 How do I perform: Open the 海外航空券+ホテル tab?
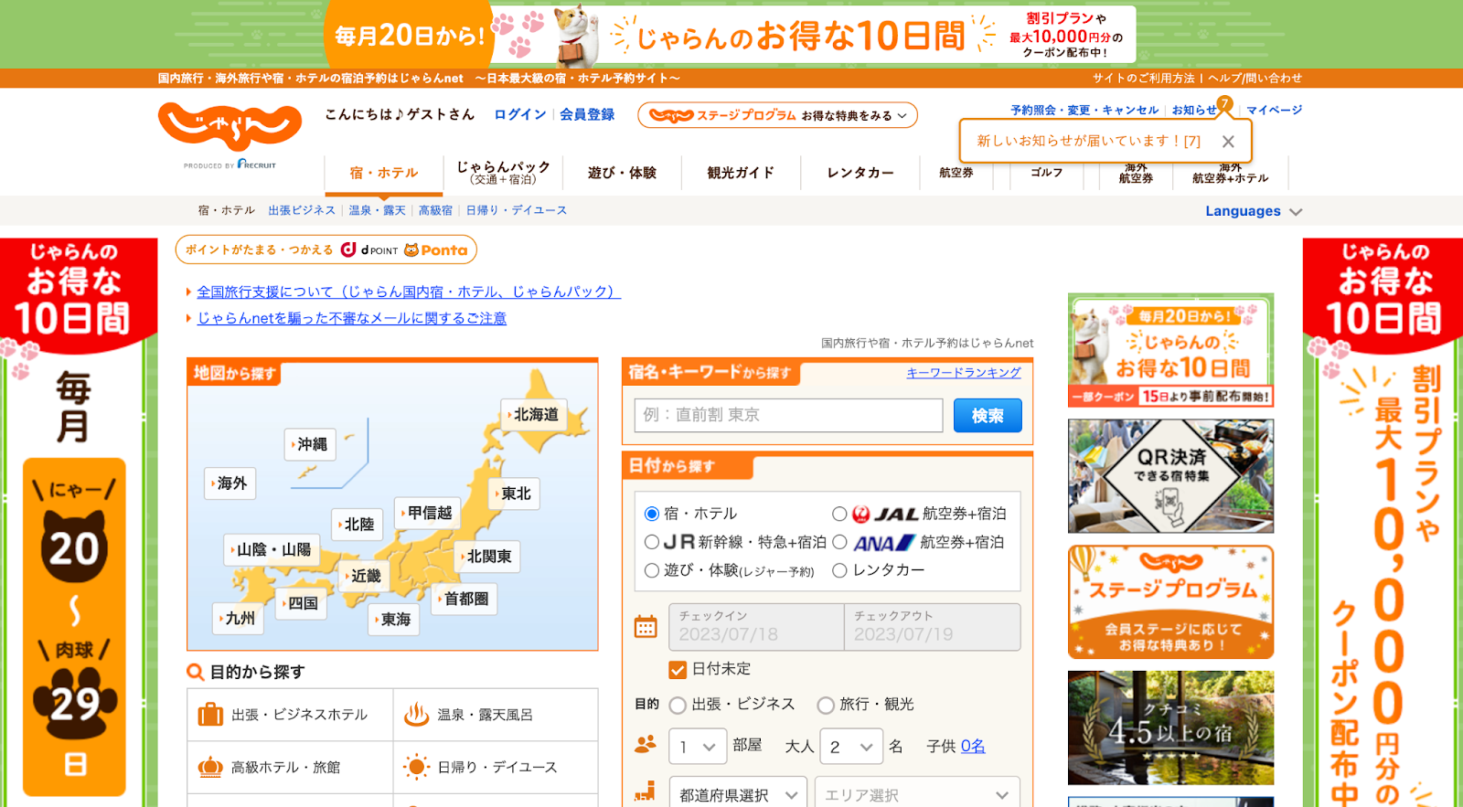pos(1230,173)
